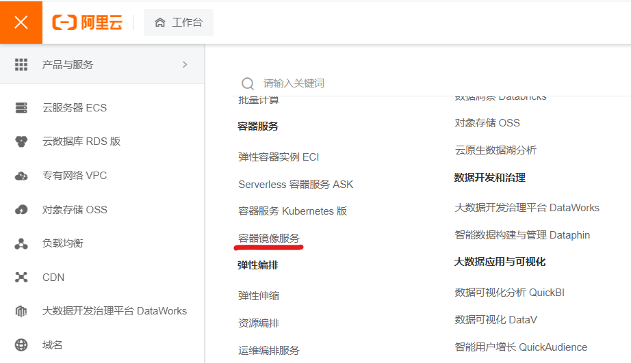This screenshot has height=363, width=631.
Task: Open CDN in the sidebar
Action: point(53,278)
